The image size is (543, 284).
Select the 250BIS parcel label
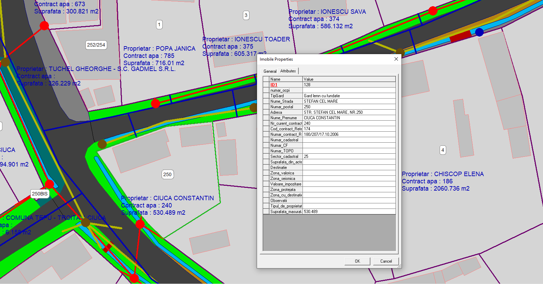point(40,194)
